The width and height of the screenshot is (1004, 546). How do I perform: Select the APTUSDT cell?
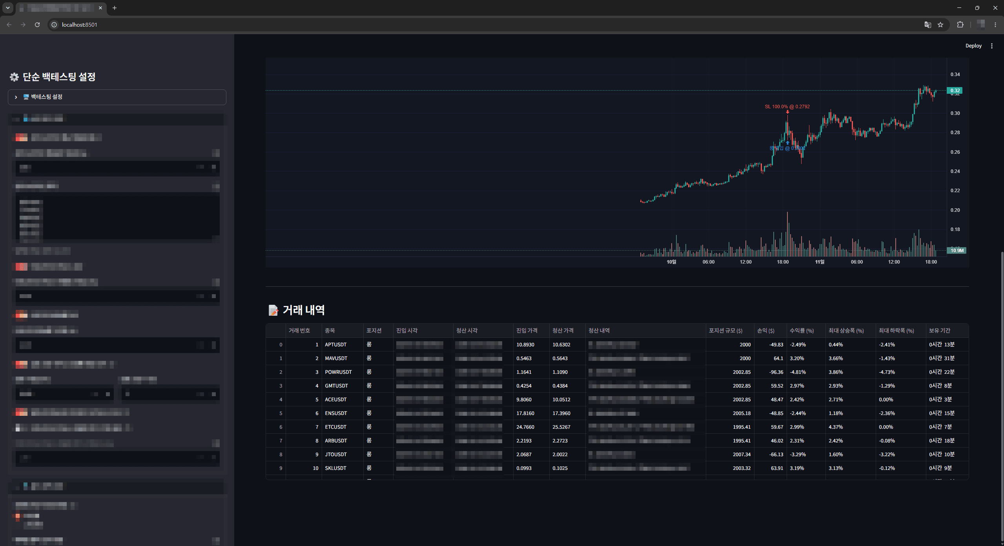(x=343, y=345)
